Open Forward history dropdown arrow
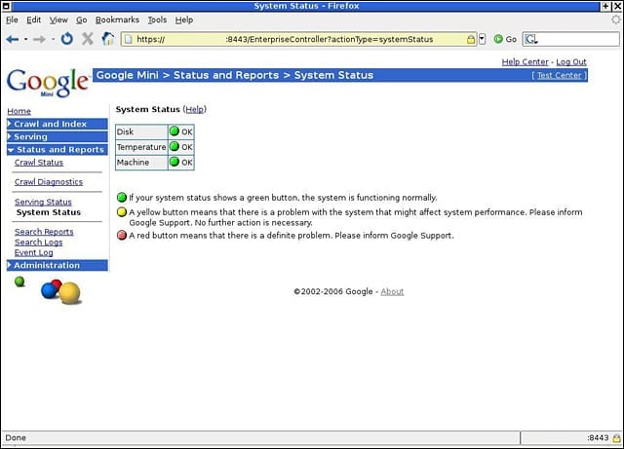Image resolution: width=624 pixels, height=449 pixels. (x=53, y=39)
